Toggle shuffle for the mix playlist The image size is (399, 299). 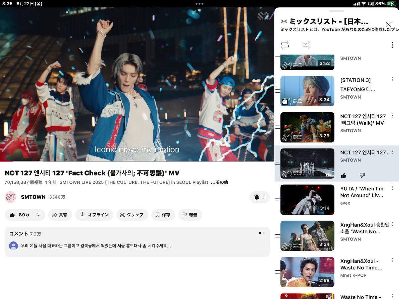306,45
